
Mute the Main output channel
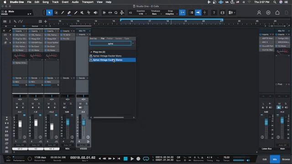tap(279, 104)
